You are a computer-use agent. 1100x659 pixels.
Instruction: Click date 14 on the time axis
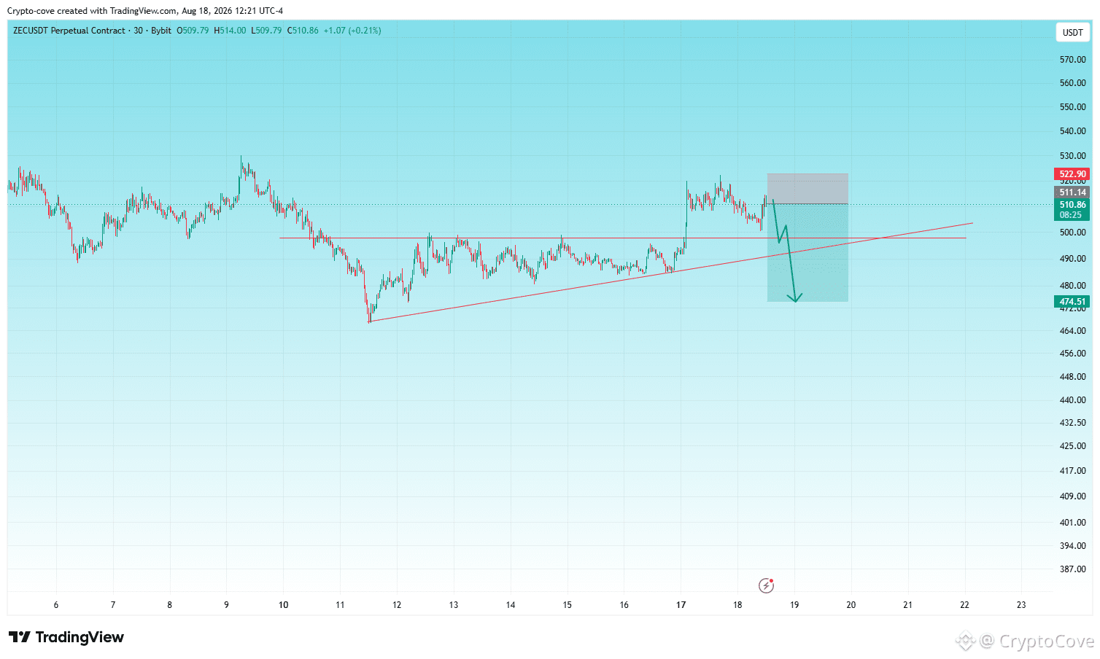point(511,605)
